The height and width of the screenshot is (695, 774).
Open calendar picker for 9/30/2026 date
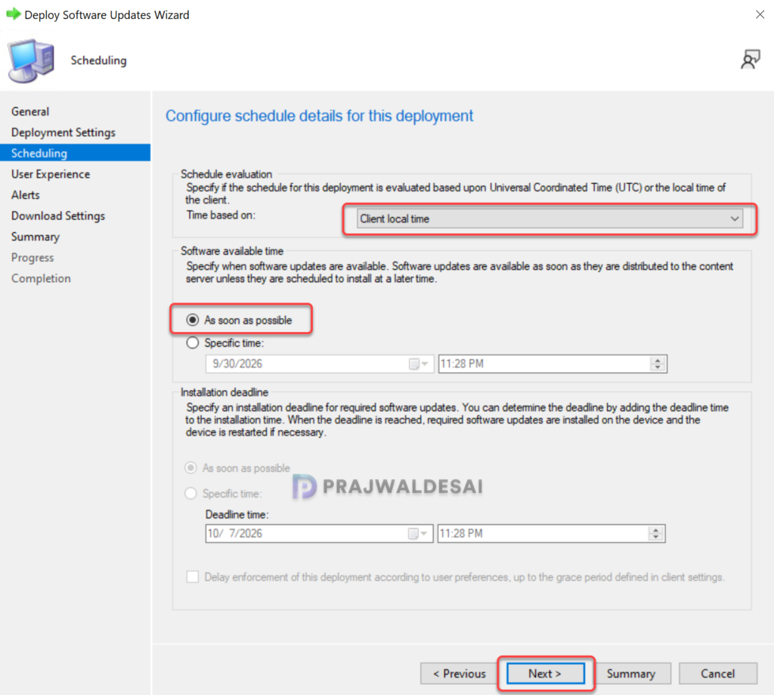(x=418, y=364)
